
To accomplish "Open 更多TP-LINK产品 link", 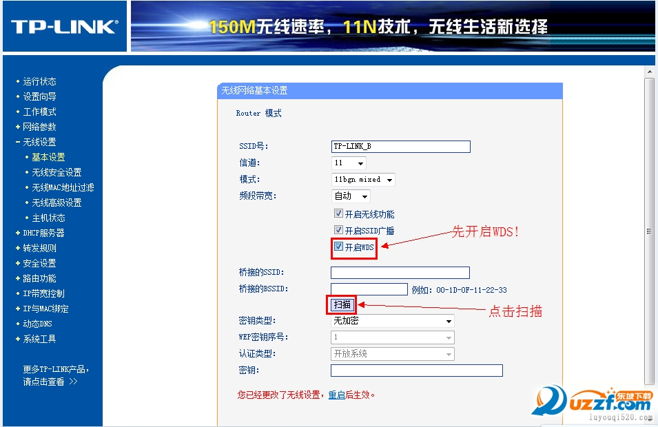I will click(56, 369).
